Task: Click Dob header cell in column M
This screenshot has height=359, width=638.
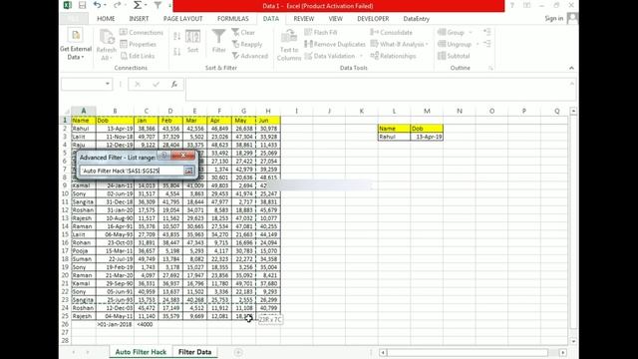Action: [427, 129]
